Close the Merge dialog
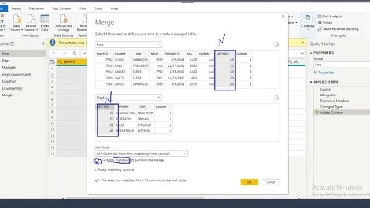Screen dimensions: 370x208 283,16
